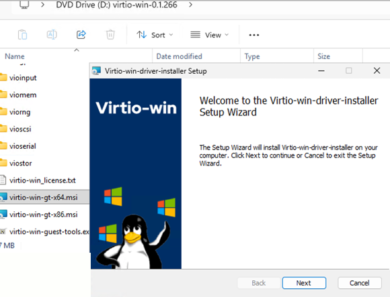
Task: Expand chevron after the monitor icon
Action: point(43,5)
